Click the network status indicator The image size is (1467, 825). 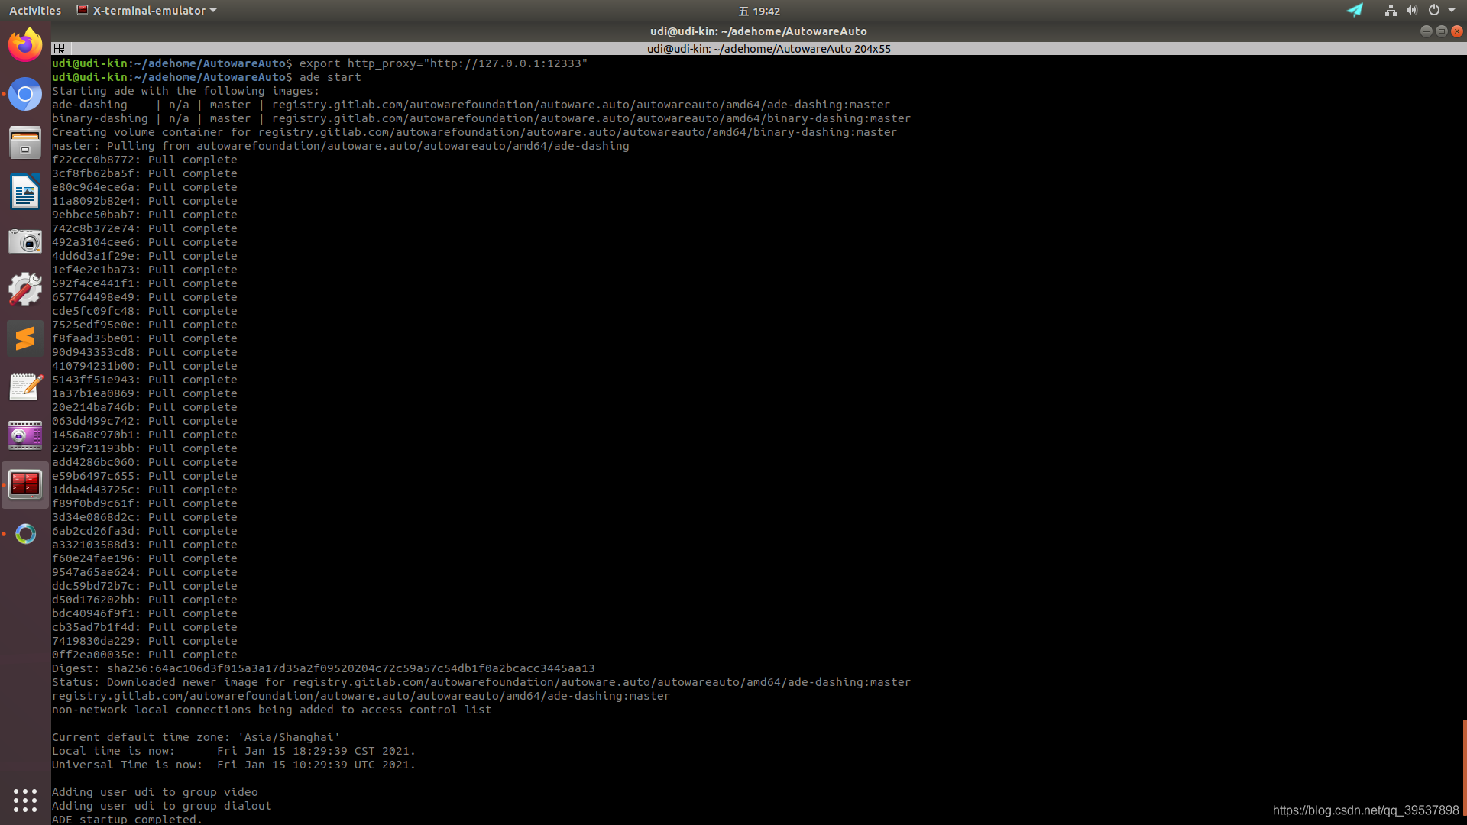click(x=1391, y=11)
